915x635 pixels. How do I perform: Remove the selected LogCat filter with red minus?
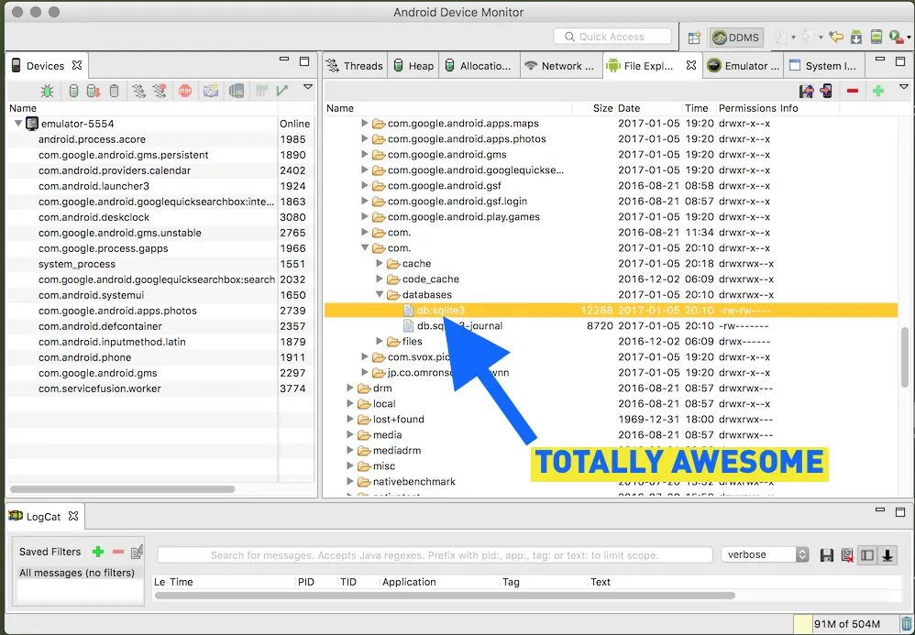[x=118, y=552]
